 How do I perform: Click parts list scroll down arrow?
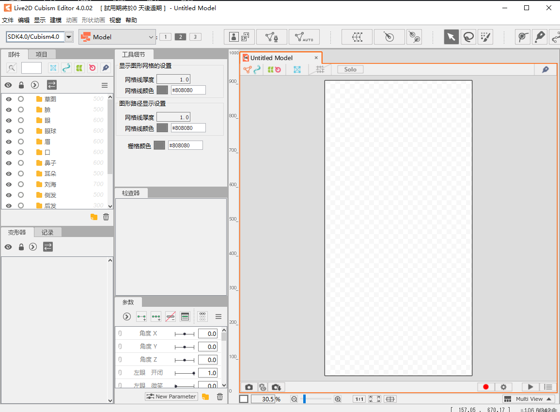[x=110, y=206]
